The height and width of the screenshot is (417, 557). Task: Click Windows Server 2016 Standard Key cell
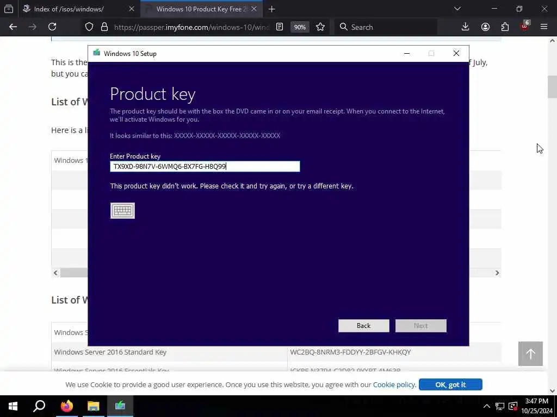click(x=170, y=352)
